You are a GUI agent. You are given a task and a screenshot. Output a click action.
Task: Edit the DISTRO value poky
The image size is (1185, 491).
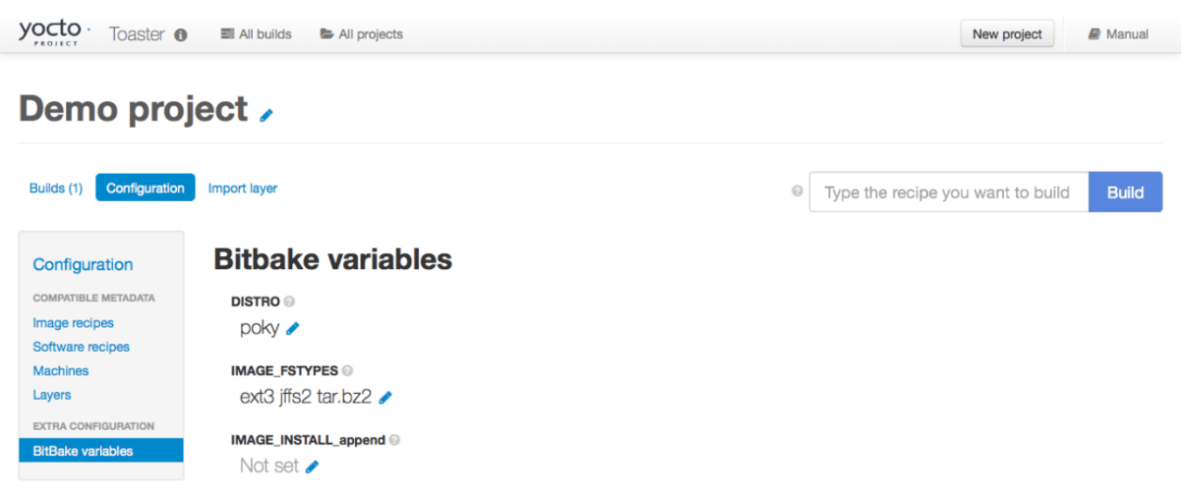coord(292,329)
